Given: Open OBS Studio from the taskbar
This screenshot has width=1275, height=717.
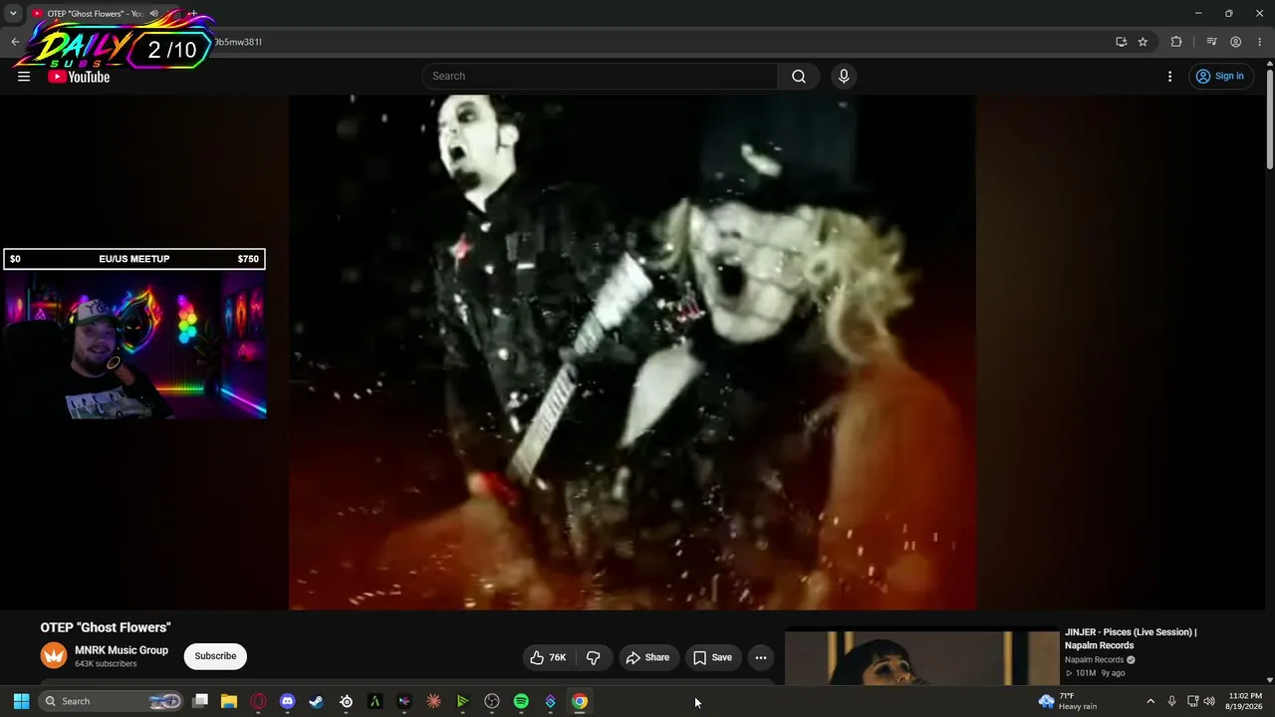Looking at the screenshot, I should pyautogui.click(x=492, y=701).
